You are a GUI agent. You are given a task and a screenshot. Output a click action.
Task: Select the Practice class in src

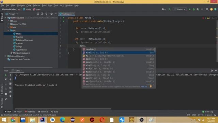coord(19,37)
